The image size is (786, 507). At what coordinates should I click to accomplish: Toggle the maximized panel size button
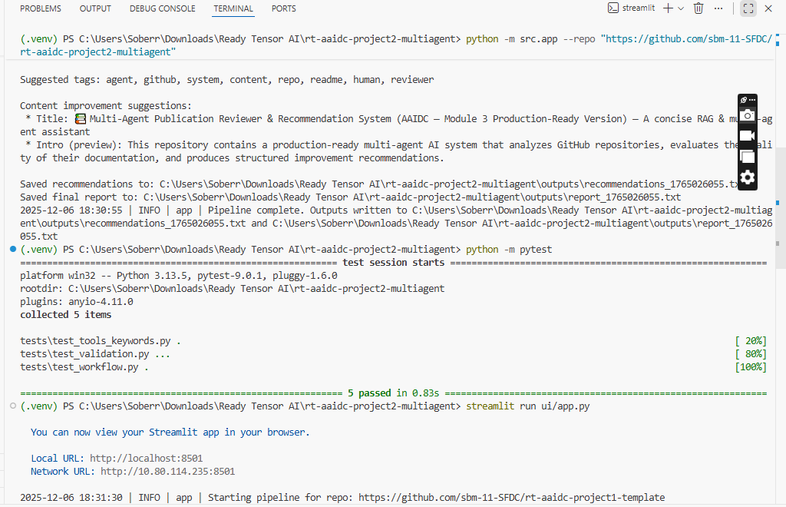click(x=748, y=8)
